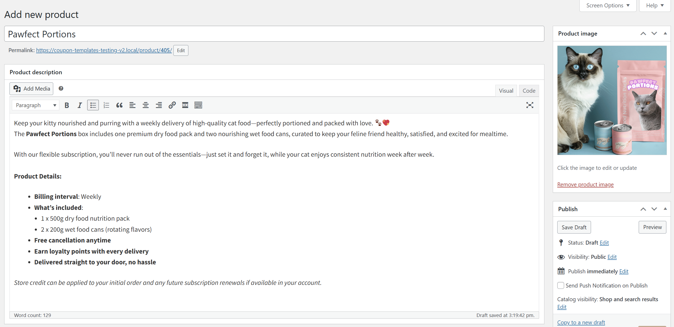The height and width of the screenshot is (327, 674).
Task: Open the product permalink URL
Action: [x=104, y=50]
